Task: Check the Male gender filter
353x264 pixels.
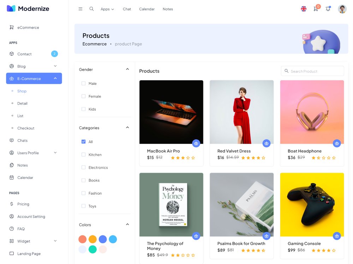Action: [84, 83]
